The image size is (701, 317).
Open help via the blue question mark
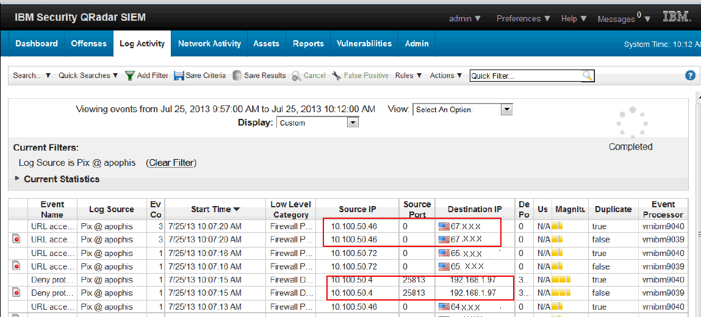[x=690, y=76]
